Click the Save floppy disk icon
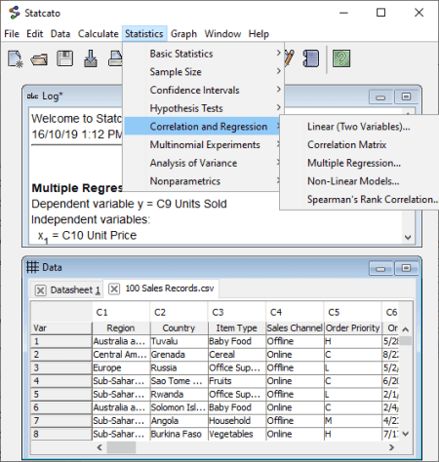Viewport: 439px width, 462px height. pos(64,58)
